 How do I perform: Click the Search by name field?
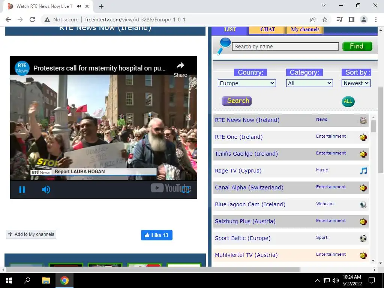(285, 46)
